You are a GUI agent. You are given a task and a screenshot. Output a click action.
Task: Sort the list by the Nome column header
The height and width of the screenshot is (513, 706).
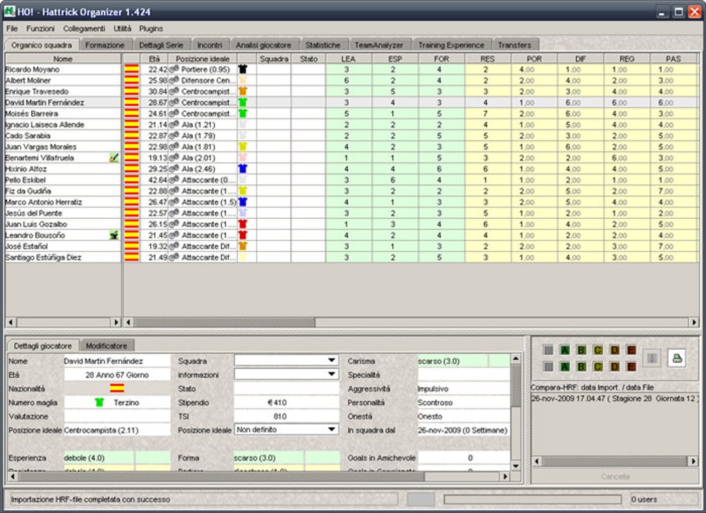pos(63,59)
